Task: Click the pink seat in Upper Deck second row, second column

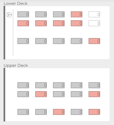Action: [x=41, y=94]
